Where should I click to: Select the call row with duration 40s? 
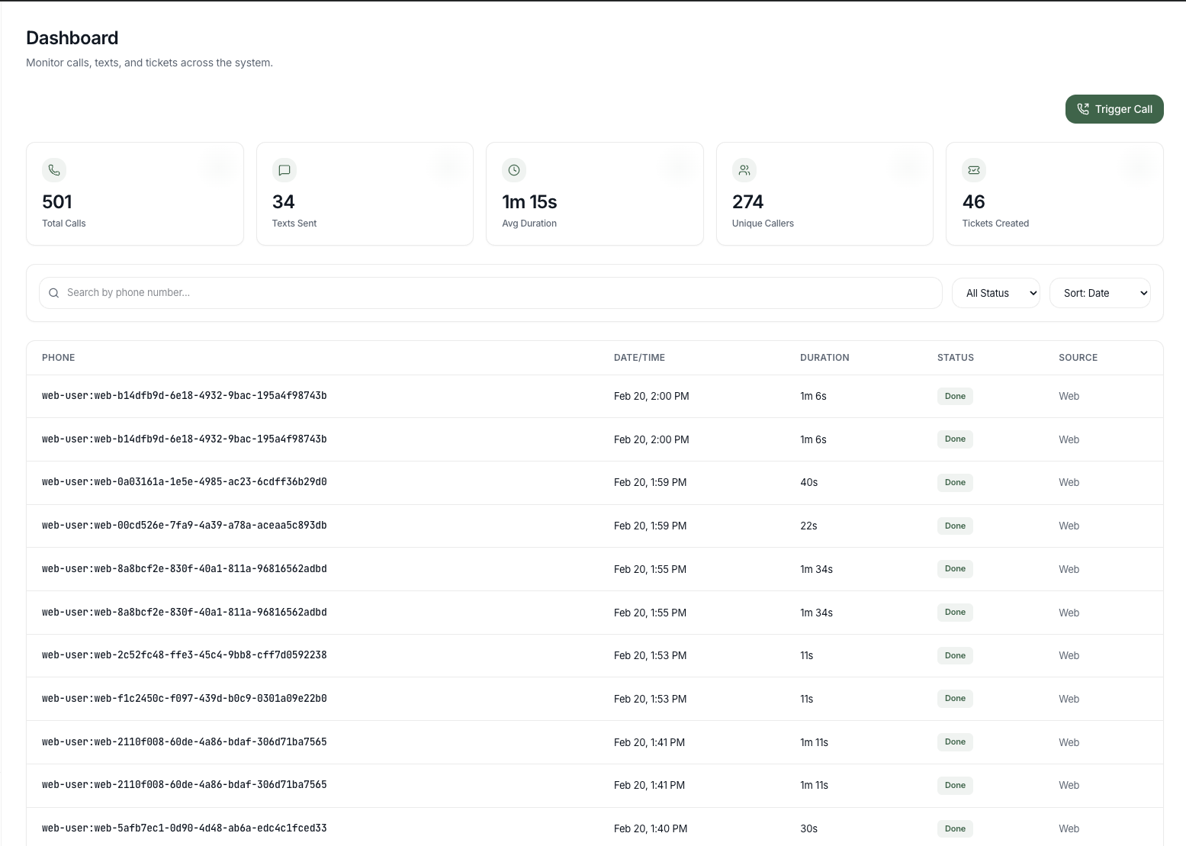(x=594, y=482)
